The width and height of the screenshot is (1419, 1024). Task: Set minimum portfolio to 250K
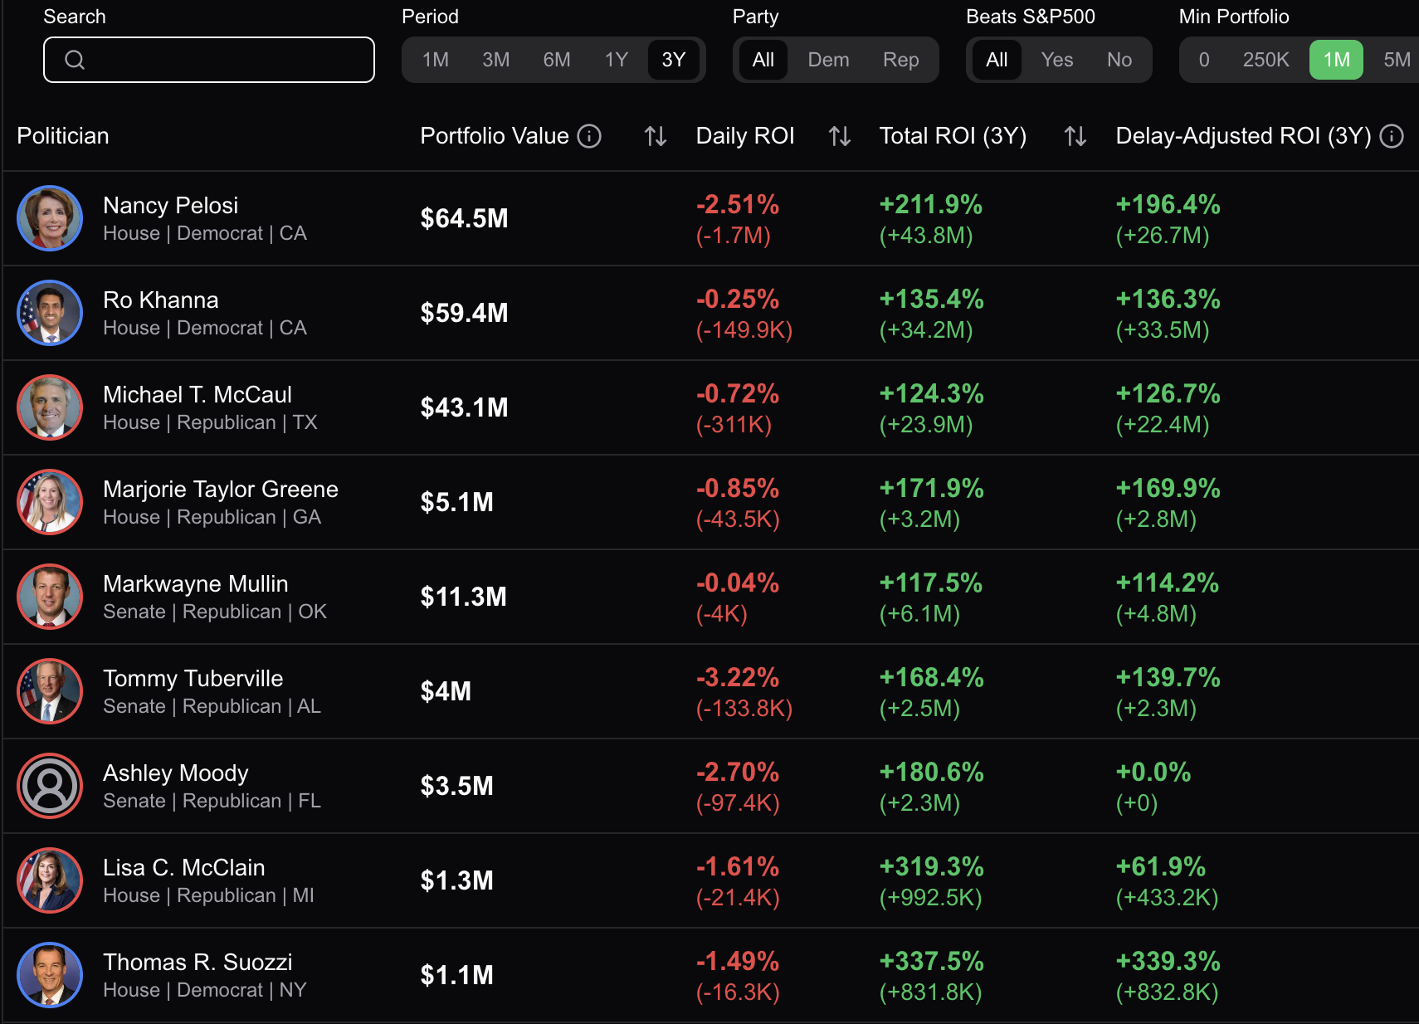pyautogui.click(x=1266, y=60)
